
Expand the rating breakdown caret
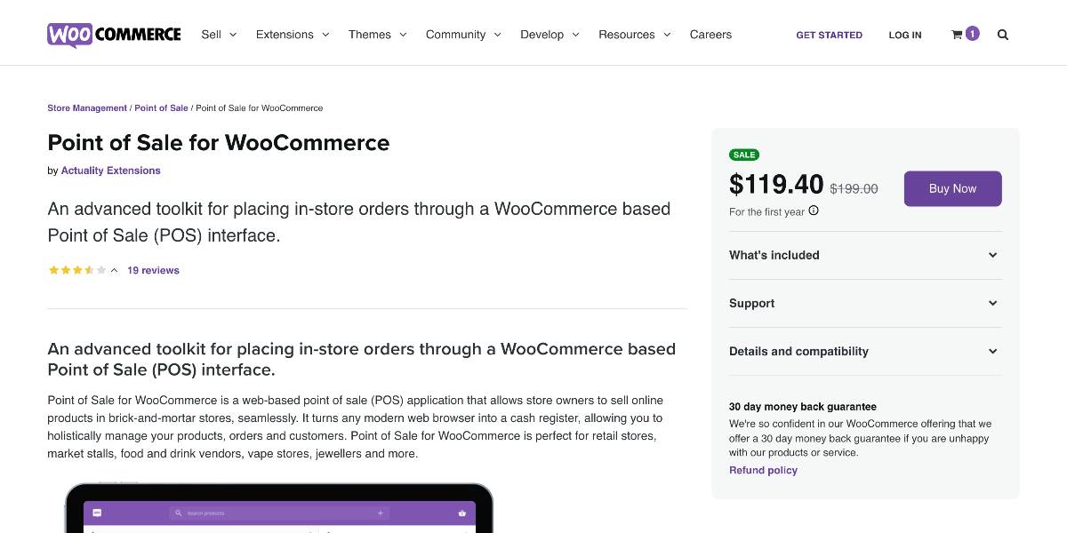[x=115, y=270]
